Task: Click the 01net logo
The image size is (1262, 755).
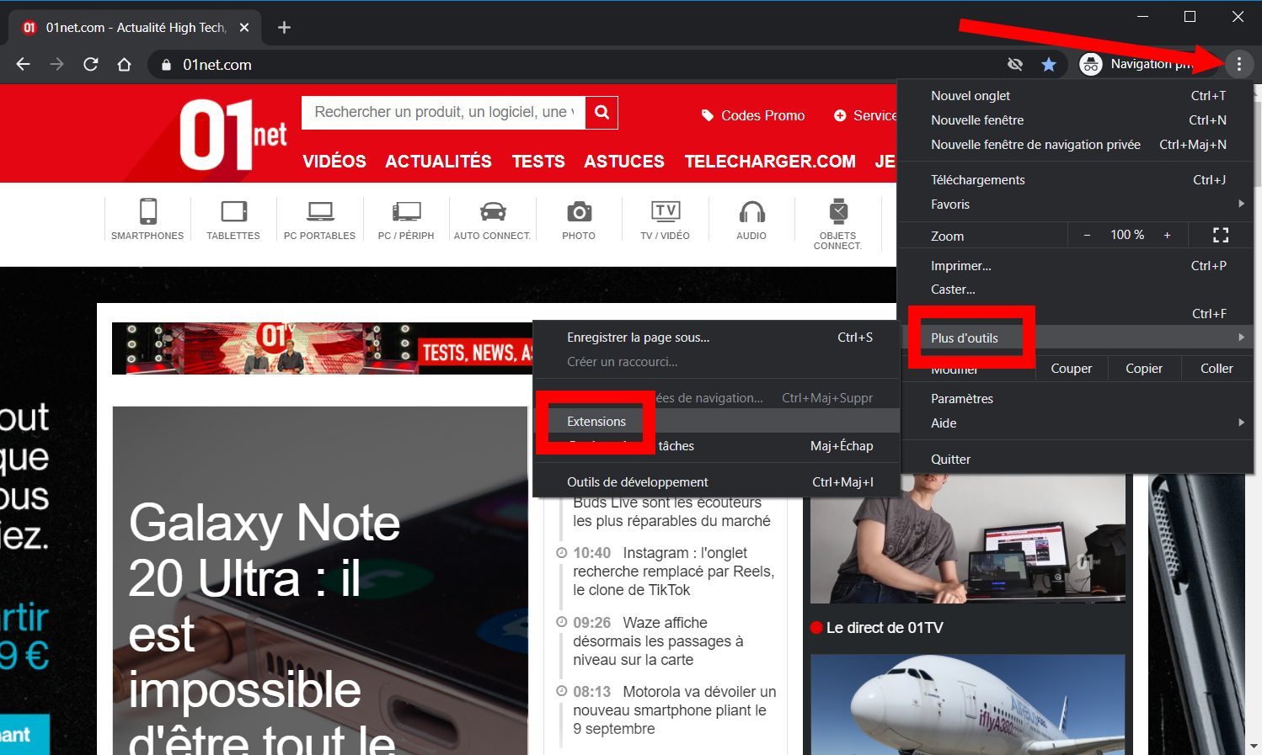Action: 233,135
